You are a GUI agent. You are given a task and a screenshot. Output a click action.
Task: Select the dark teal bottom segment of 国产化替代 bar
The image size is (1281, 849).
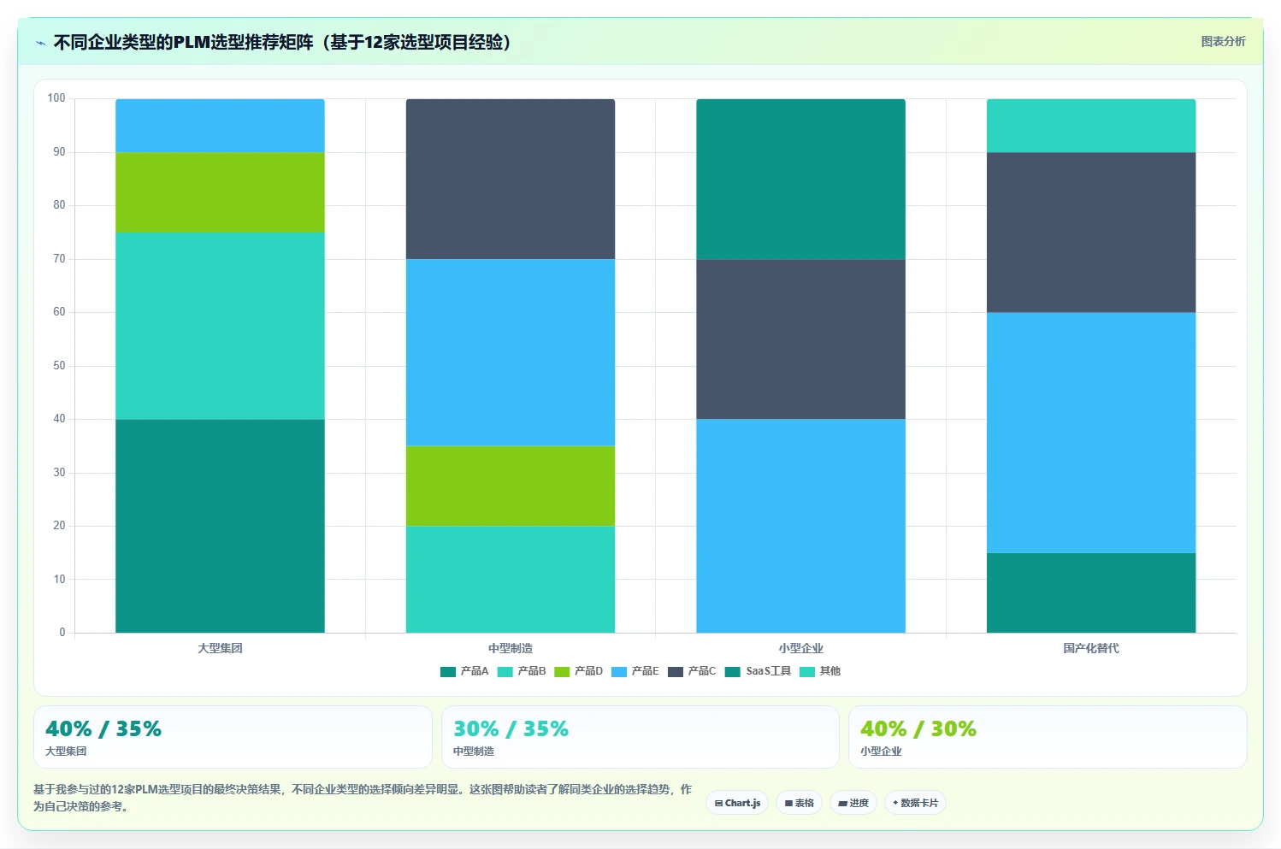1091,593
